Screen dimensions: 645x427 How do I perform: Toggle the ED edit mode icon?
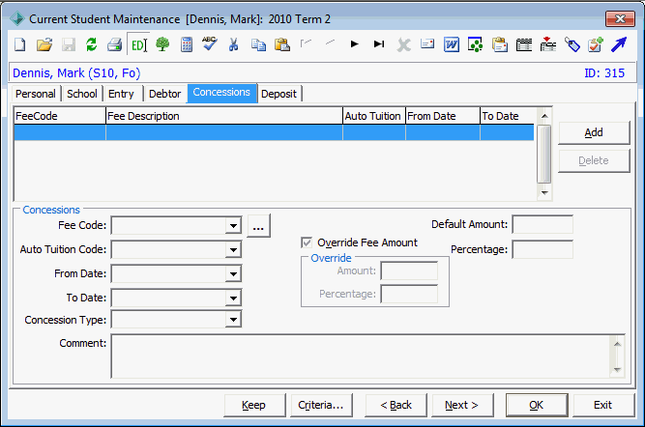coord(138,44)
